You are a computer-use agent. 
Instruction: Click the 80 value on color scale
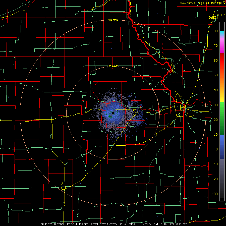216,31
